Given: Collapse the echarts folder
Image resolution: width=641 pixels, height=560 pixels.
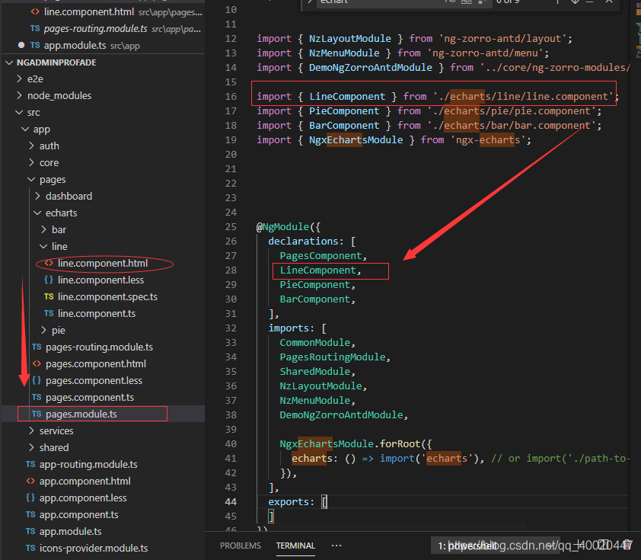Looking at the screenshot, I should 37,213.
